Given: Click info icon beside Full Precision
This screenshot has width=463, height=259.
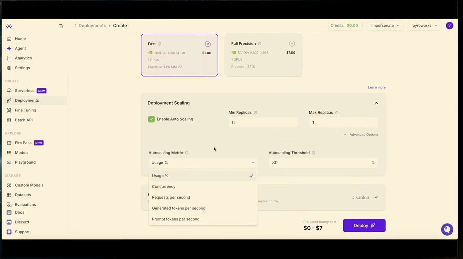Looking at the screenshot, I should coord(259,44).
